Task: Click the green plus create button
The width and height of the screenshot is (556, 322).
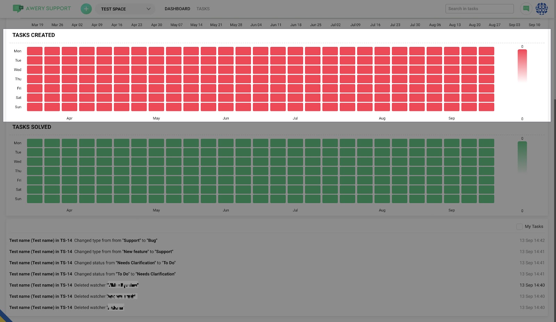Action: tap(86, 9)
